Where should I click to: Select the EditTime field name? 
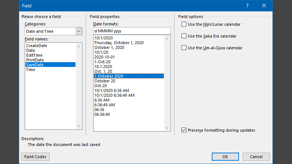point(34,55)
